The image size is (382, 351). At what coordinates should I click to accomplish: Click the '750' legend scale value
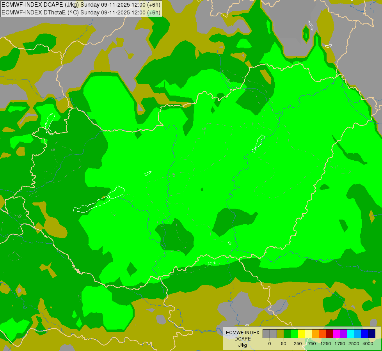[312, 344]
